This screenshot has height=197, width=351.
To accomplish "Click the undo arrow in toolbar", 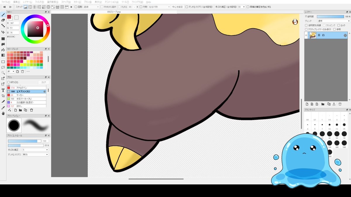I will 4,7.
